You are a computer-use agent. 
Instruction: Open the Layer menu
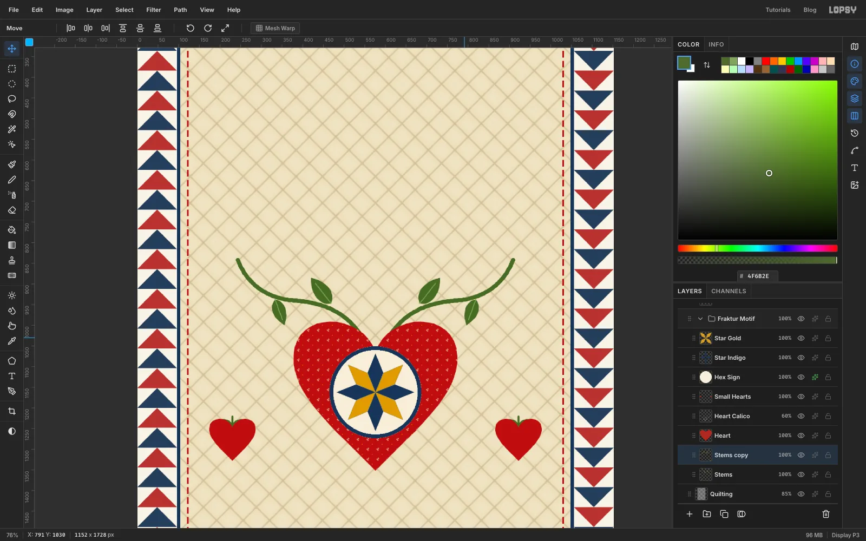pos(94,10)
